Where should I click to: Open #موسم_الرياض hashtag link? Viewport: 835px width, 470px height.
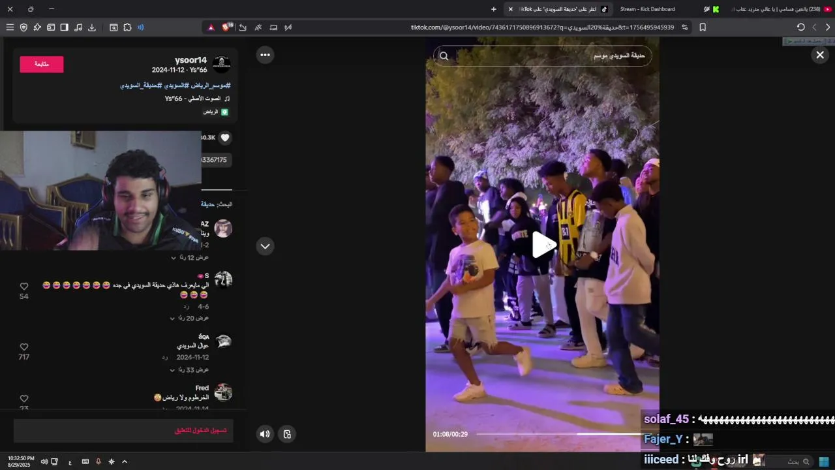[x=211, y=86]
